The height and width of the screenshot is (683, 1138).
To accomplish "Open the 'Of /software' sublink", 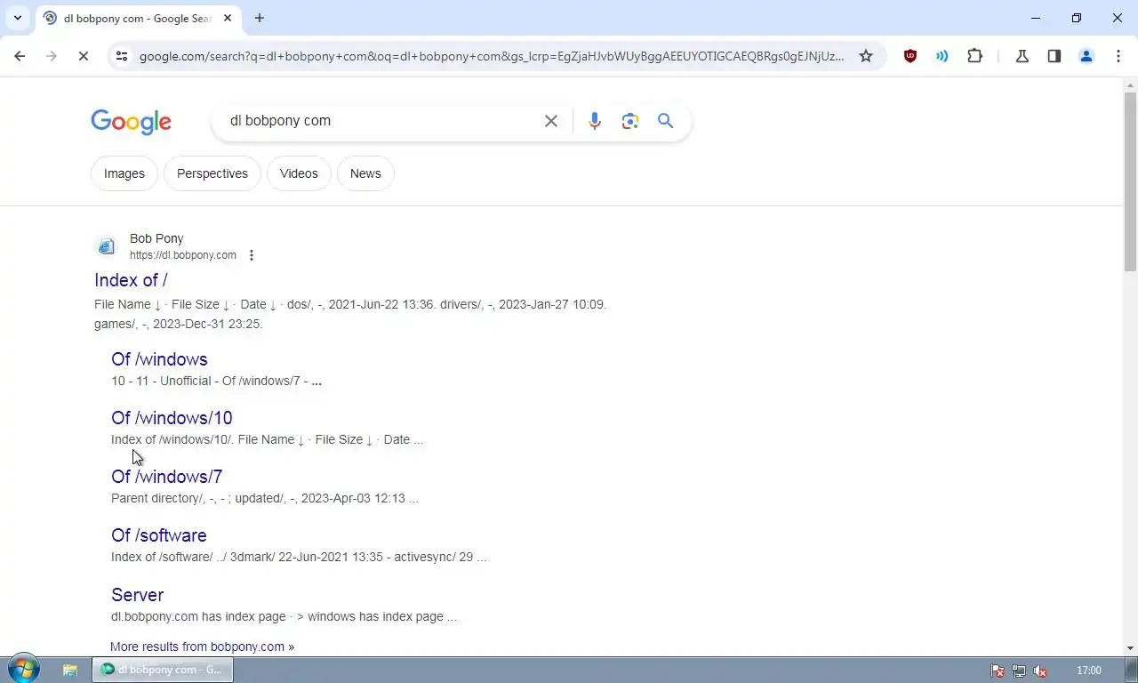I will point(158,535).
